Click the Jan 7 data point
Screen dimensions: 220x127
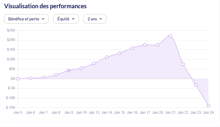(43, 77)
